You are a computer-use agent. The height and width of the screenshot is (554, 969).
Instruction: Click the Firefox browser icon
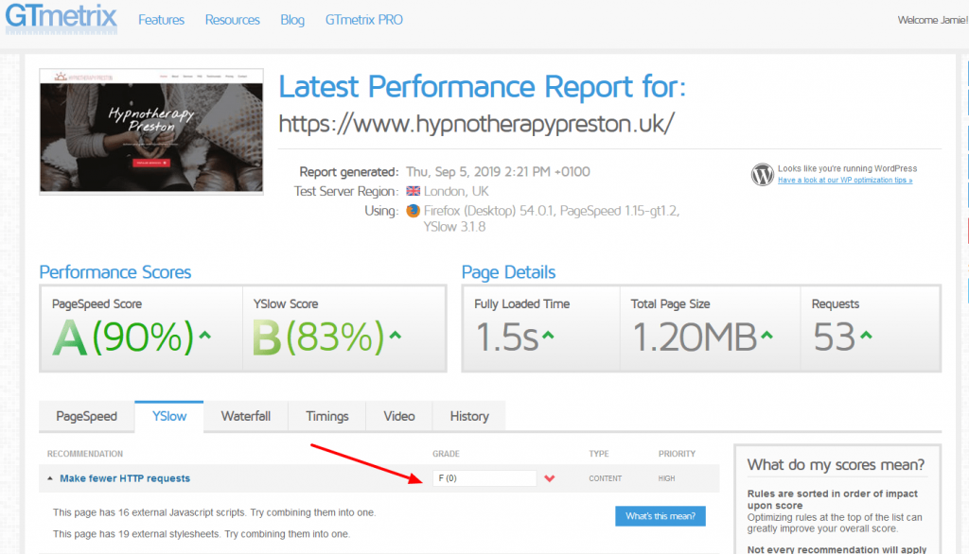click(x=413, y=211)
